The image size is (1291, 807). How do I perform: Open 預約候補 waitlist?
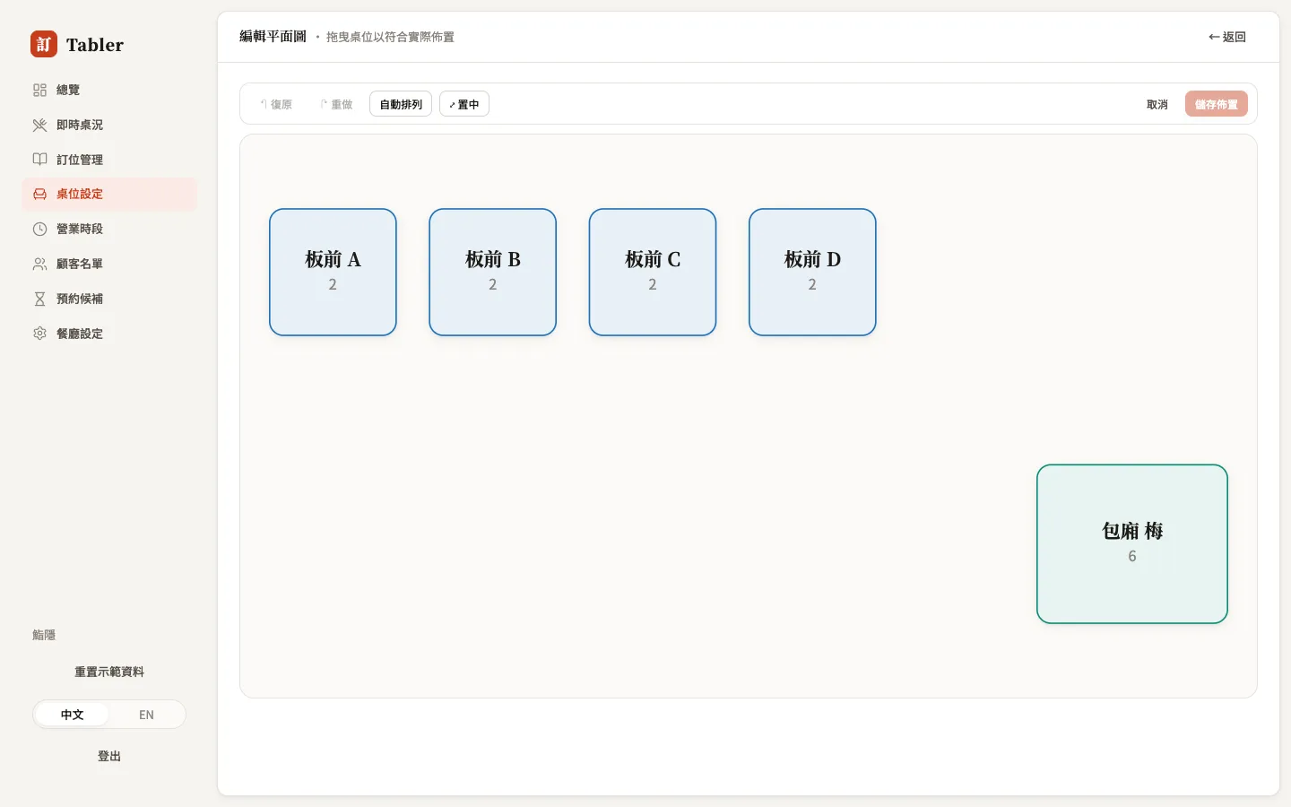[x=109, y=299]
